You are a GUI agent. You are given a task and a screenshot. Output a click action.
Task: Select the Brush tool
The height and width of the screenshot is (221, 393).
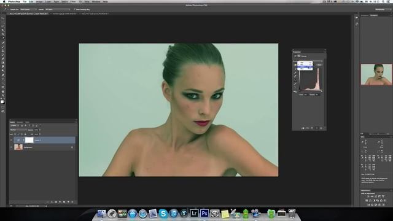2,47
